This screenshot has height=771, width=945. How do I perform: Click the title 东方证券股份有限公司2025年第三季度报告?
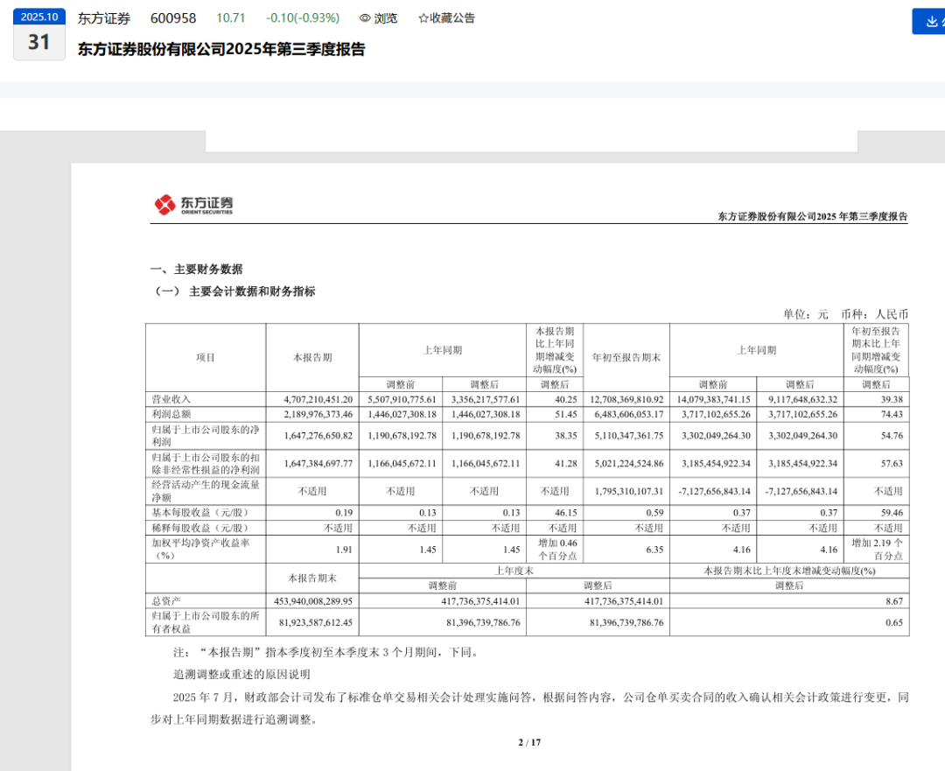pyautogui.click(x=221, y=49)
